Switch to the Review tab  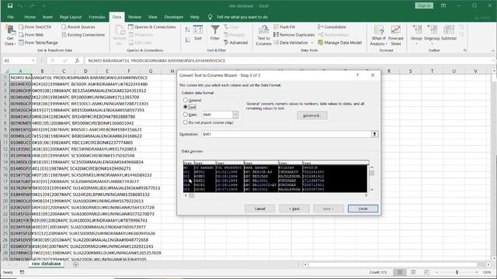point(134,17)
